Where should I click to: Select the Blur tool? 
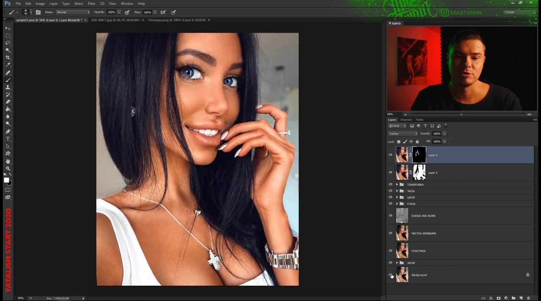(8, 117)
